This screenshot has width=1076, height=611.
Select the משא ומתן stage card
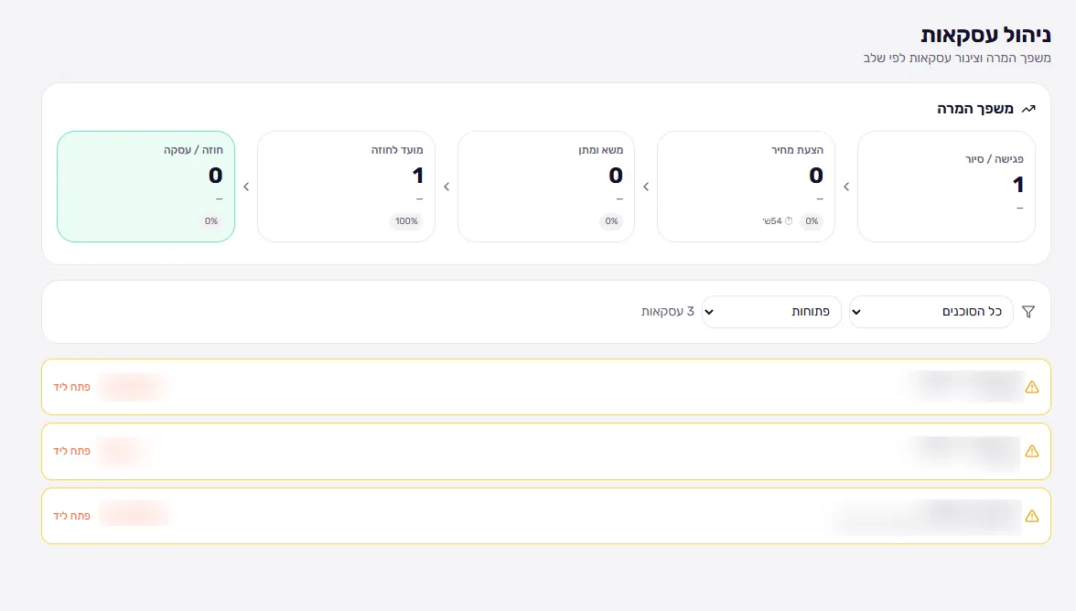[x=546, y=187]
